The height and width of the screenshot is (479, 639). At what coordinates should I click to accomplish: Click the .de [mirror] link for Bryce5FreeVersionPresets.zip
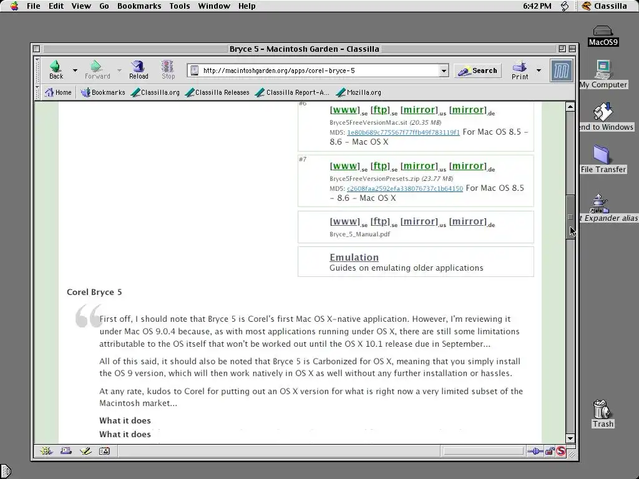point(468,166)
